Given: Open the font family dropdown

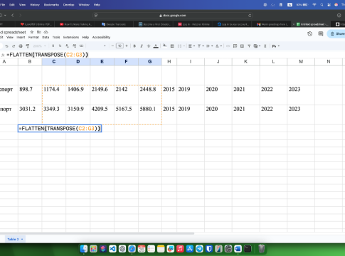Looking at the screenshot, I should coord(97,46).
